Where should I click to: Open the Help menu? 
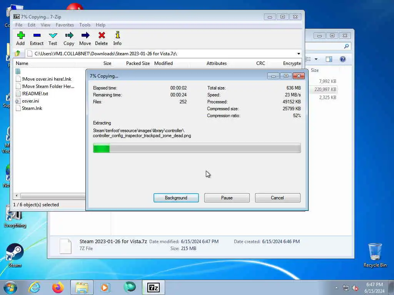pos(100,25)
